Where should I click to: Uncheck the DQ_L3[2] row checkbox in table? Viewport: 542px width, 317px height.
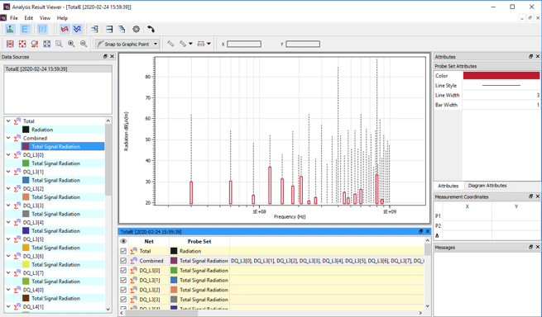pos(123,290)
